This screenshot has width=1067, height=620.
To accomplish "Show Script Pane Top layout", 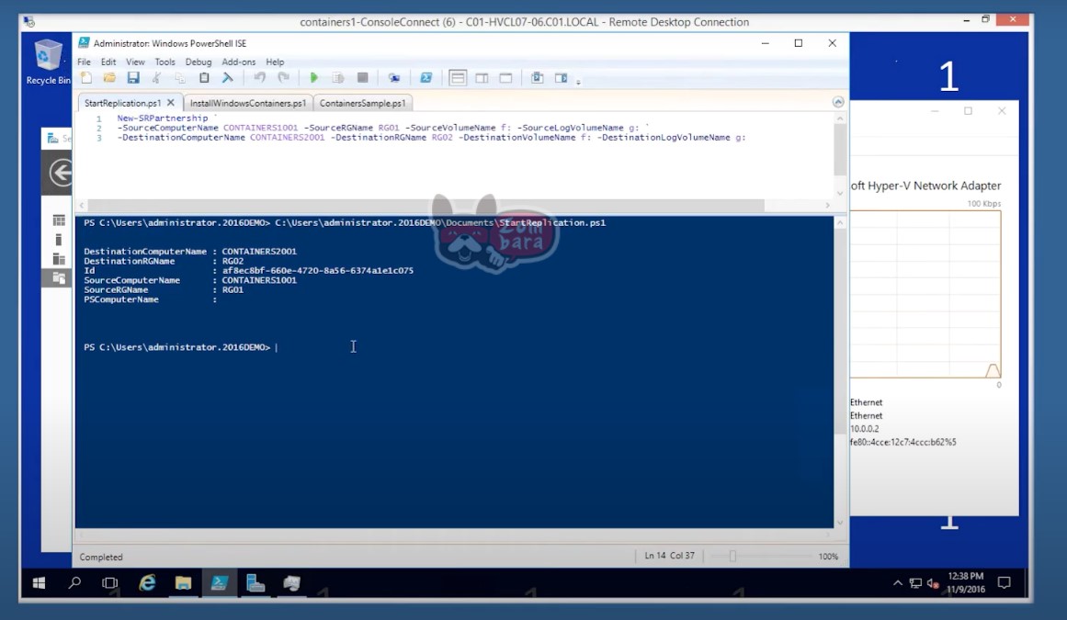I will tap(458, 78).
